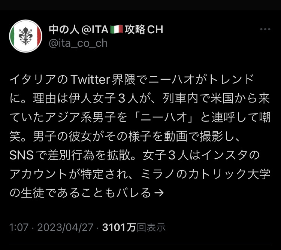Click tweet line starting with イタリアの

pyautogui.click(x=132, y=79)
